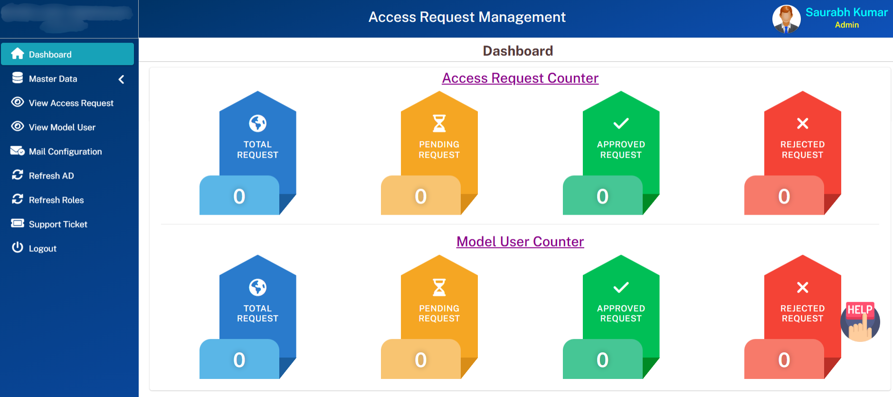This screenshot has height=397, width=893.
Task: Go to View Model User
Action: pyautogui.click(x=67, y=127)
